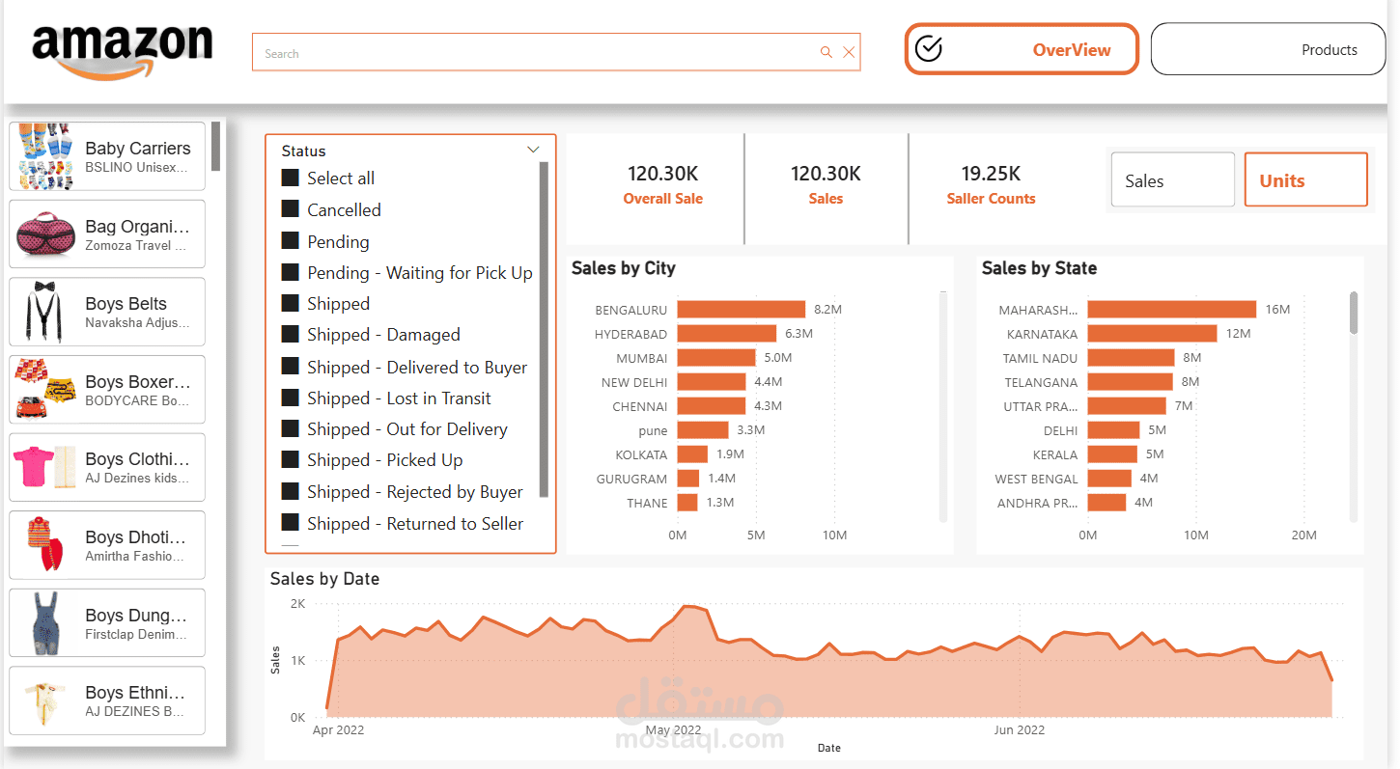
Task: Toggle Shipped - Out for Delivery checkbox
Action: 290,428
